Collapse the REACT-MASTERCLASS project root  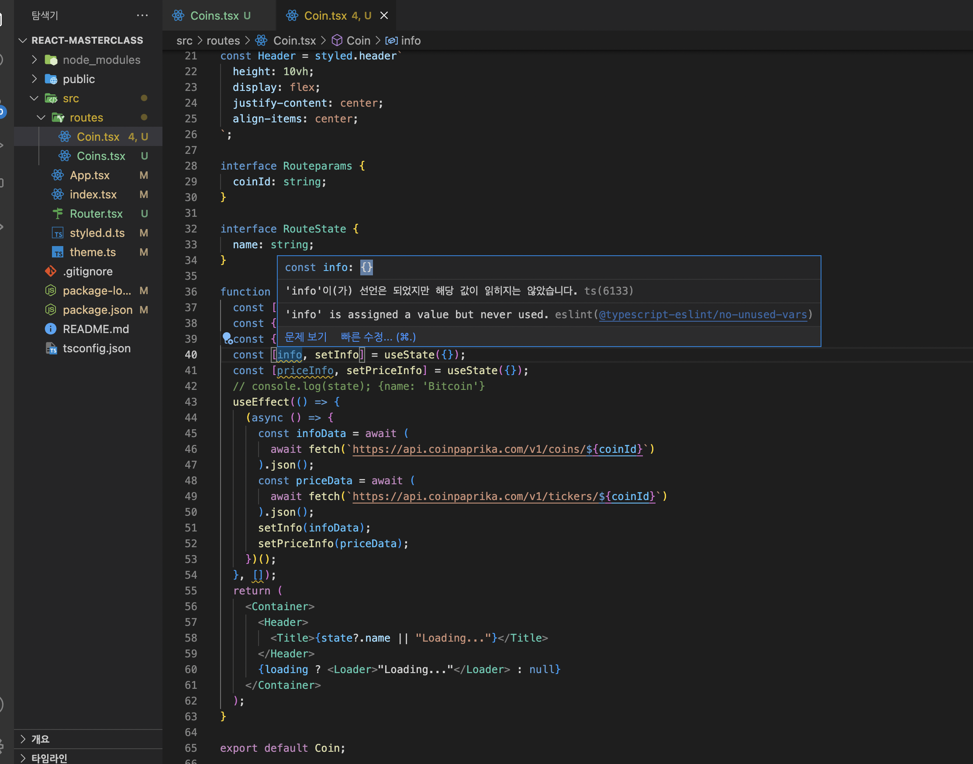pyautogui.click(x=23, y=40)
